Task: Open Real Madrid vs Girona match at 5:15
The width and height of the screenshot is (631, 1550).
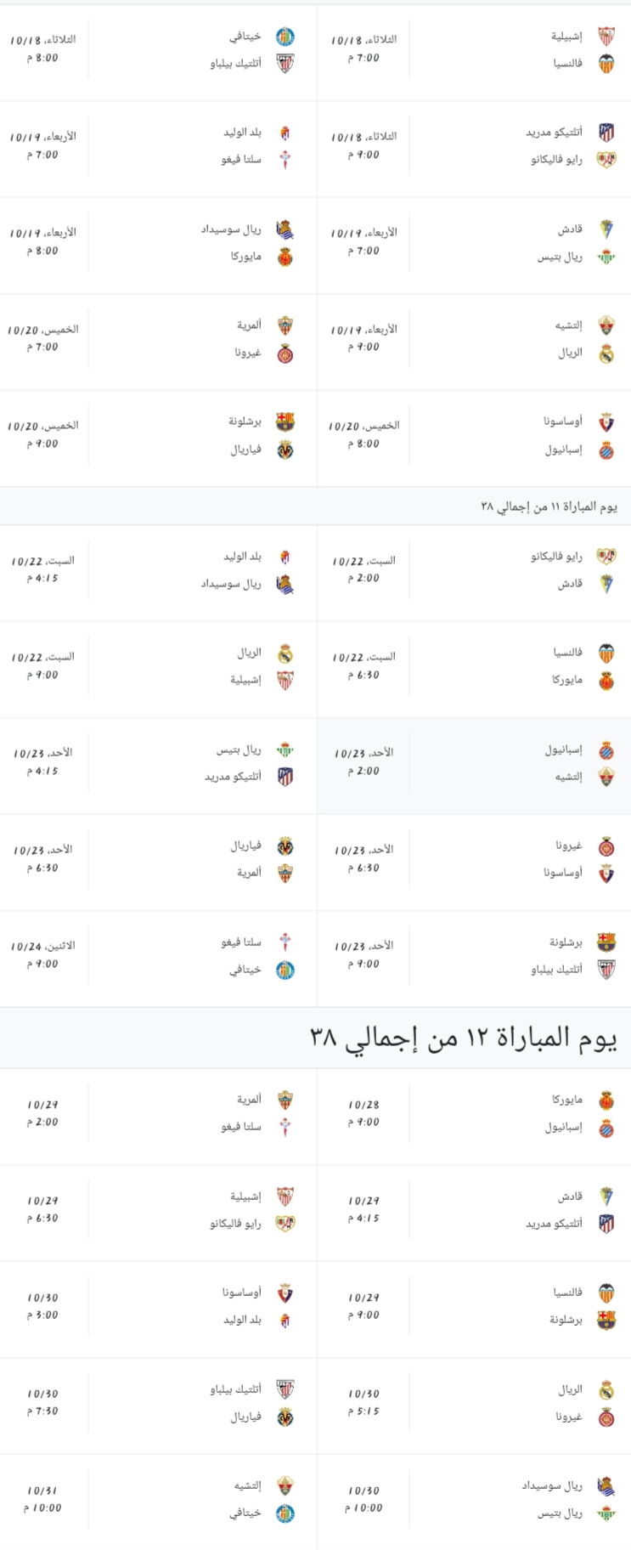Action: pyautogui.click(x=474, y=1406)
